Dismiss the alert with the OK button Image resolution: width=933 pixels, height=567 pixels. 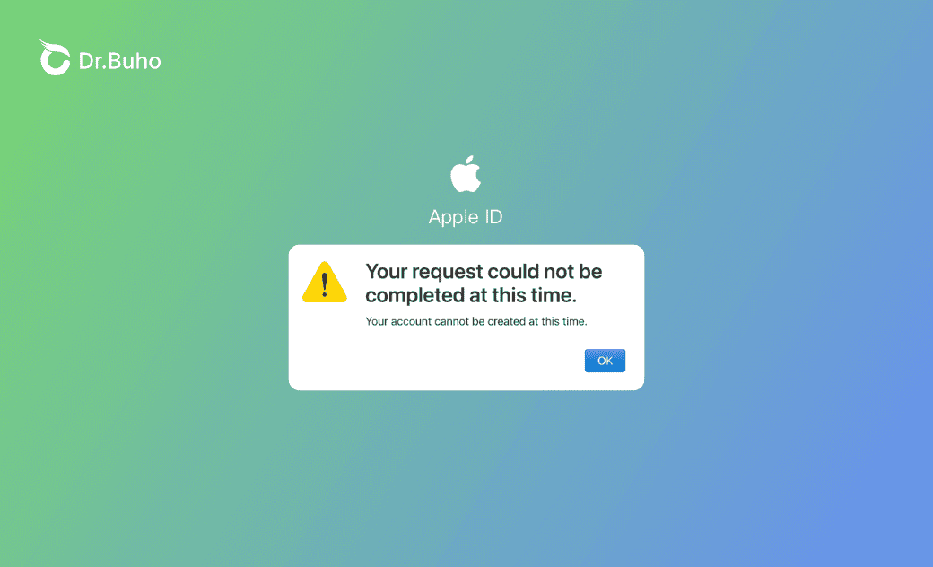click(605, 361)
